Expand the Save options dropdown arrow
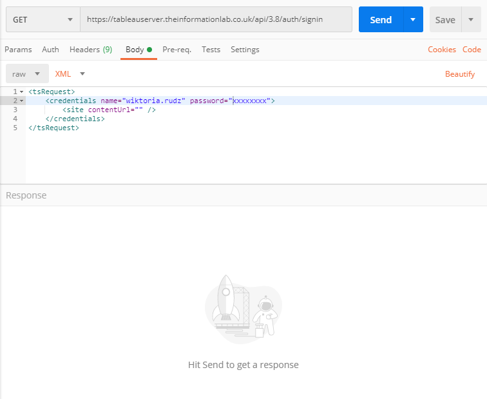This screenshot has height=399, width=487. (470, 20)
